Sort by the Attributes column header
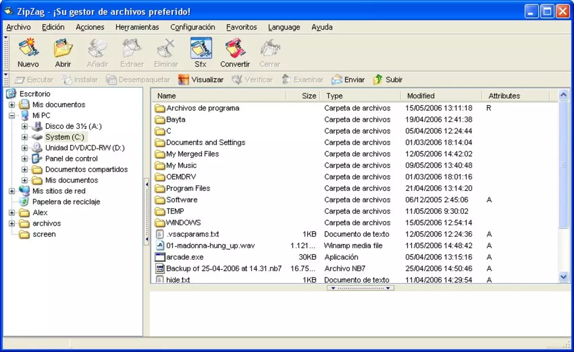 [x=516, y=95]
